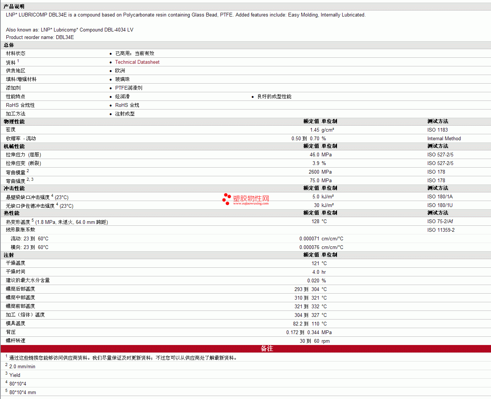Select the 75.0 MPa value
Screen dimensions: 491x399
320,181
